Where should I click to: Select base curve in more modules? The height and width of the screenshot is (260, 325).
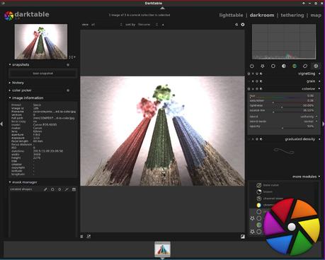(270, 185)
